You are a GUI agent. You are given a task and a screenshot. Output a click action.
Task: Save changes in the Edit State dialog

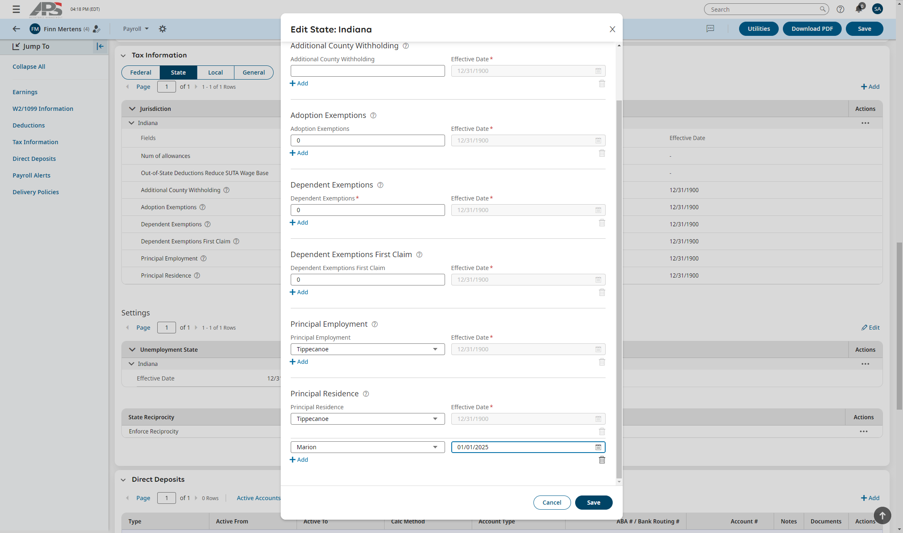tap(594, 503)
